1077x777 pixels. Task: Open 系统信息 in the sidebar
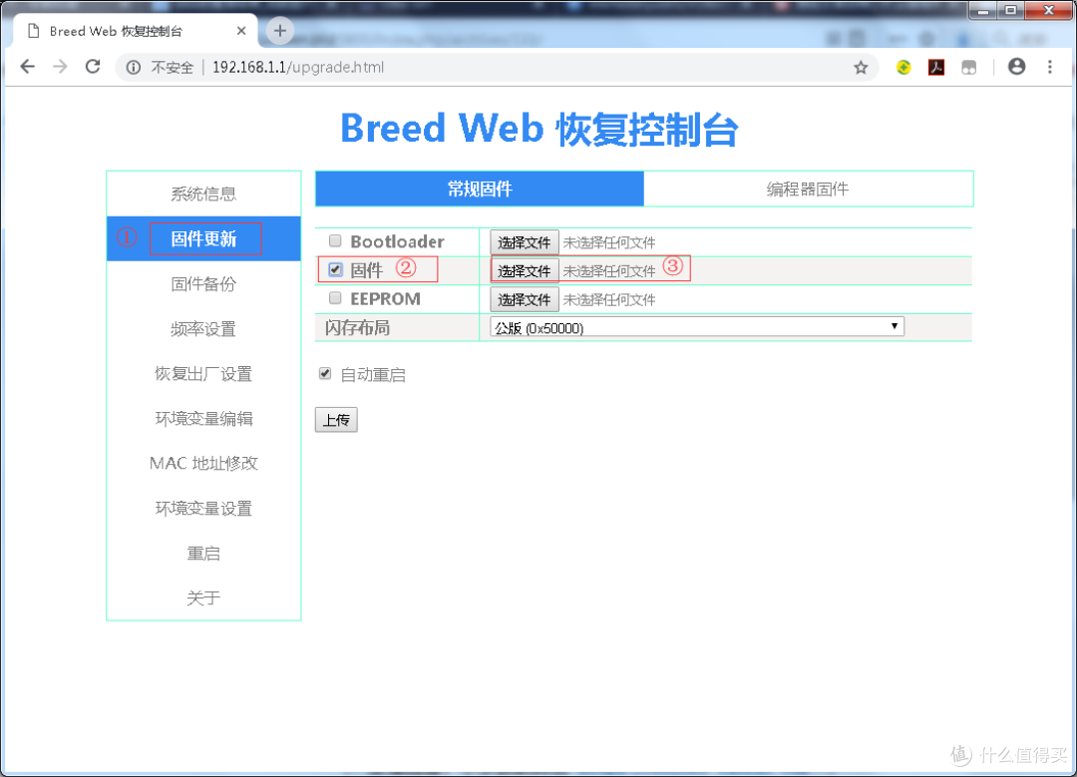[203, 194]
